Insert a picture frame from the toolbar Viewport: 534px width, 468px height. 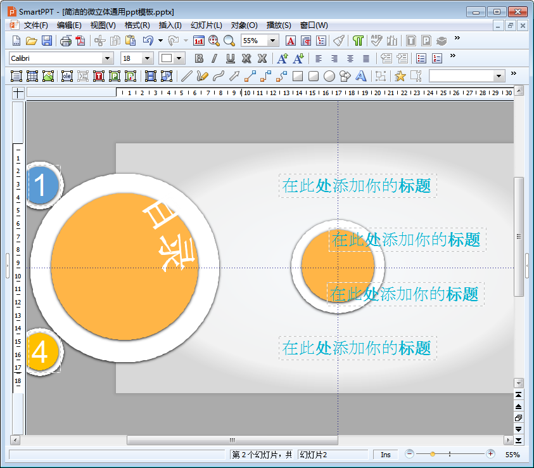[x=48, y=76]
